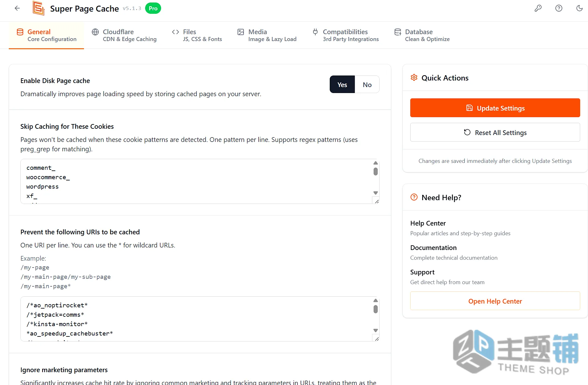
Task: Open the Help Center link
Action: (428, 223)
